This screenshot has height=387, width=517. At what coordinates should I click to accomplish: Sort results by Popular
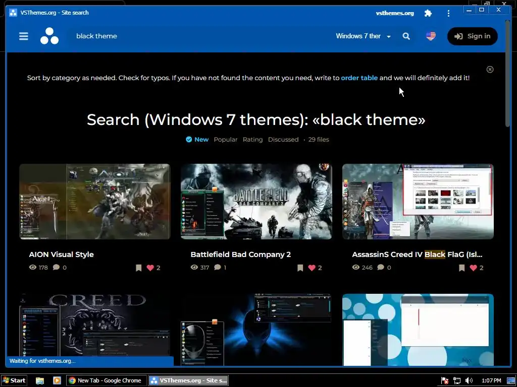(226, 140)
